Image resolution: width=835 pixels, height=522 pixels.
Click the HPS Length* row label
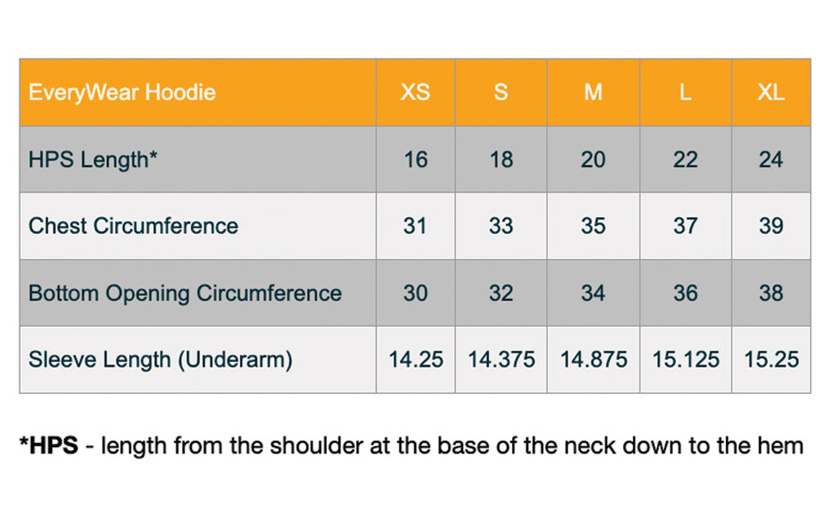point(93,159)
